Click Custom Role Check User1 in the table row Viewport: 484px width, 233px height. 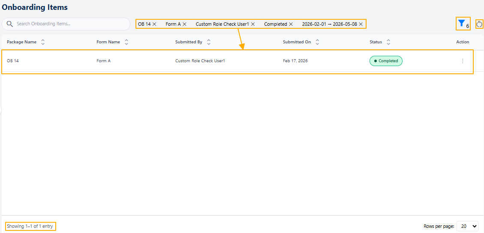pos(200,61)
